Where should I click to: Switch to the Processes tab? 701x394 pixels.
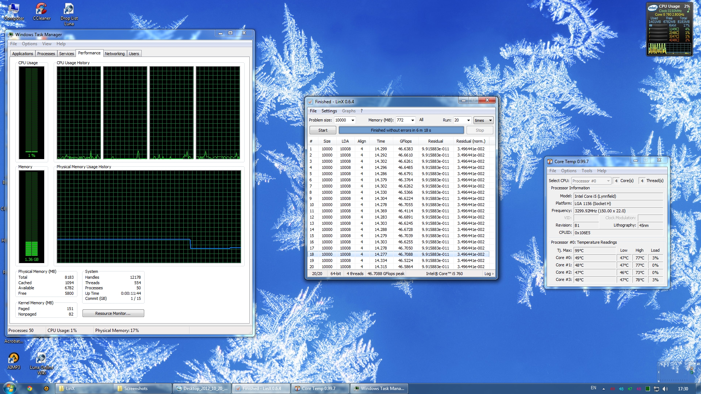[46, 54]
